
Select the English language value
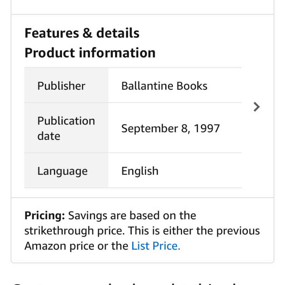click(140, 171)
